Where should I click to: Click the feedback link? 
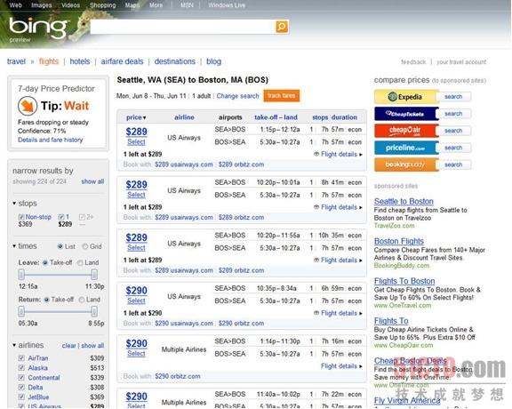[413, 61]
